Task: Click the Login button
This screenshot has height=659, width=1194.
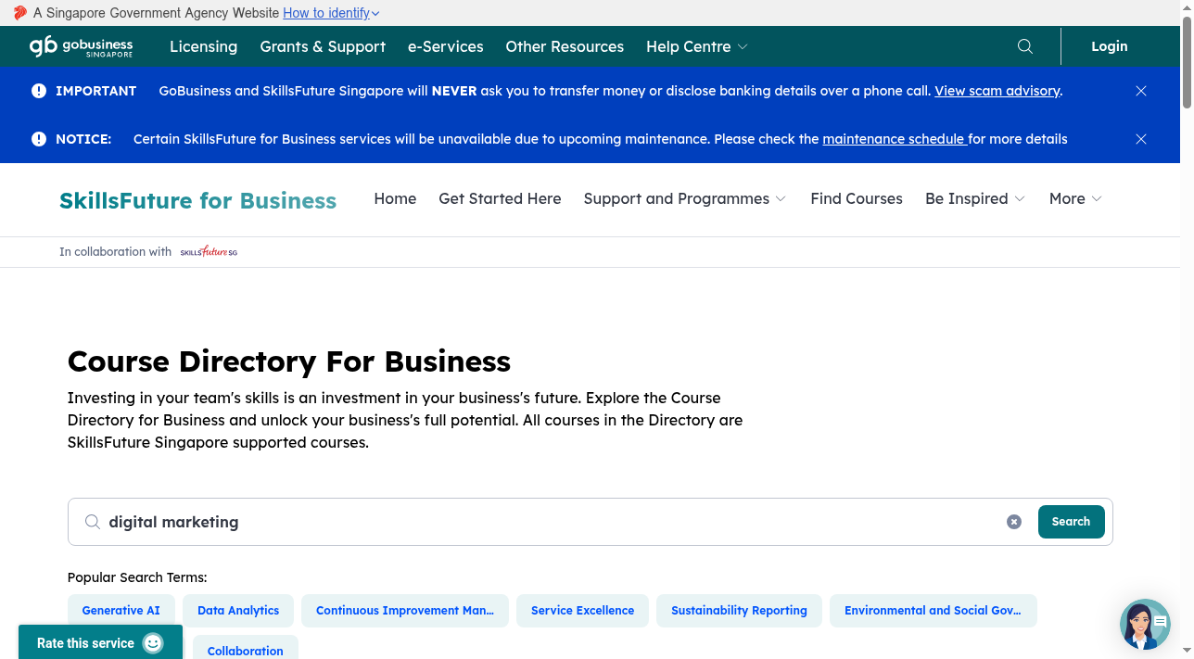Action: coord(1110,46)
